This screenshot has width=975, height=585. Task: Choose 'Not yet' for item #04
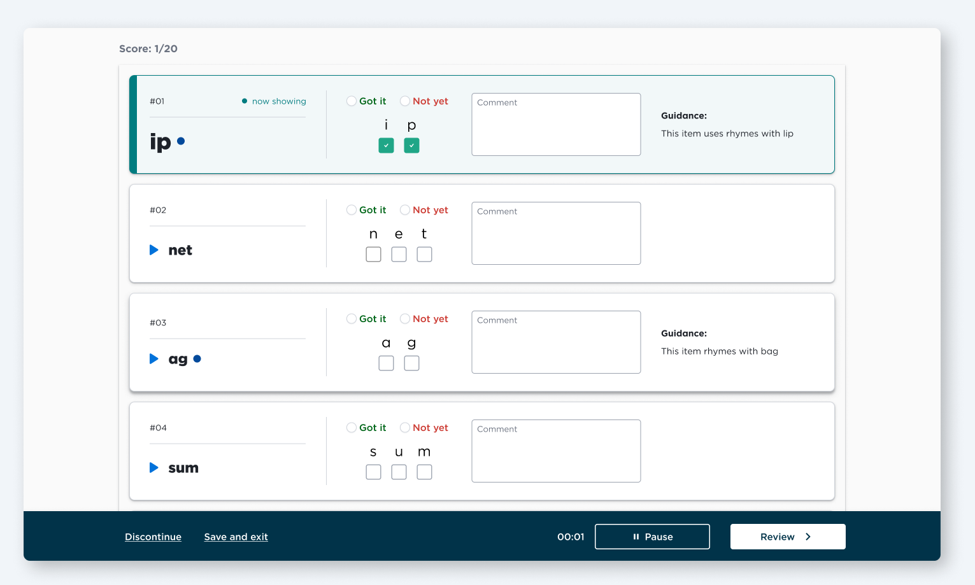coord(405,428)
